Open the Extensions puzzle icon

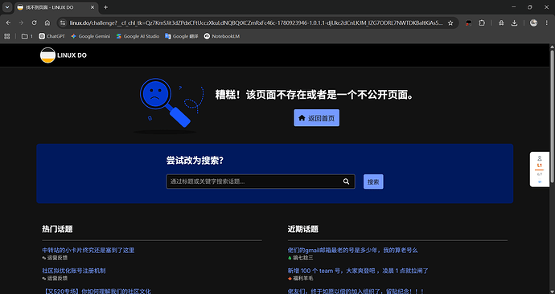coord(482,23)
